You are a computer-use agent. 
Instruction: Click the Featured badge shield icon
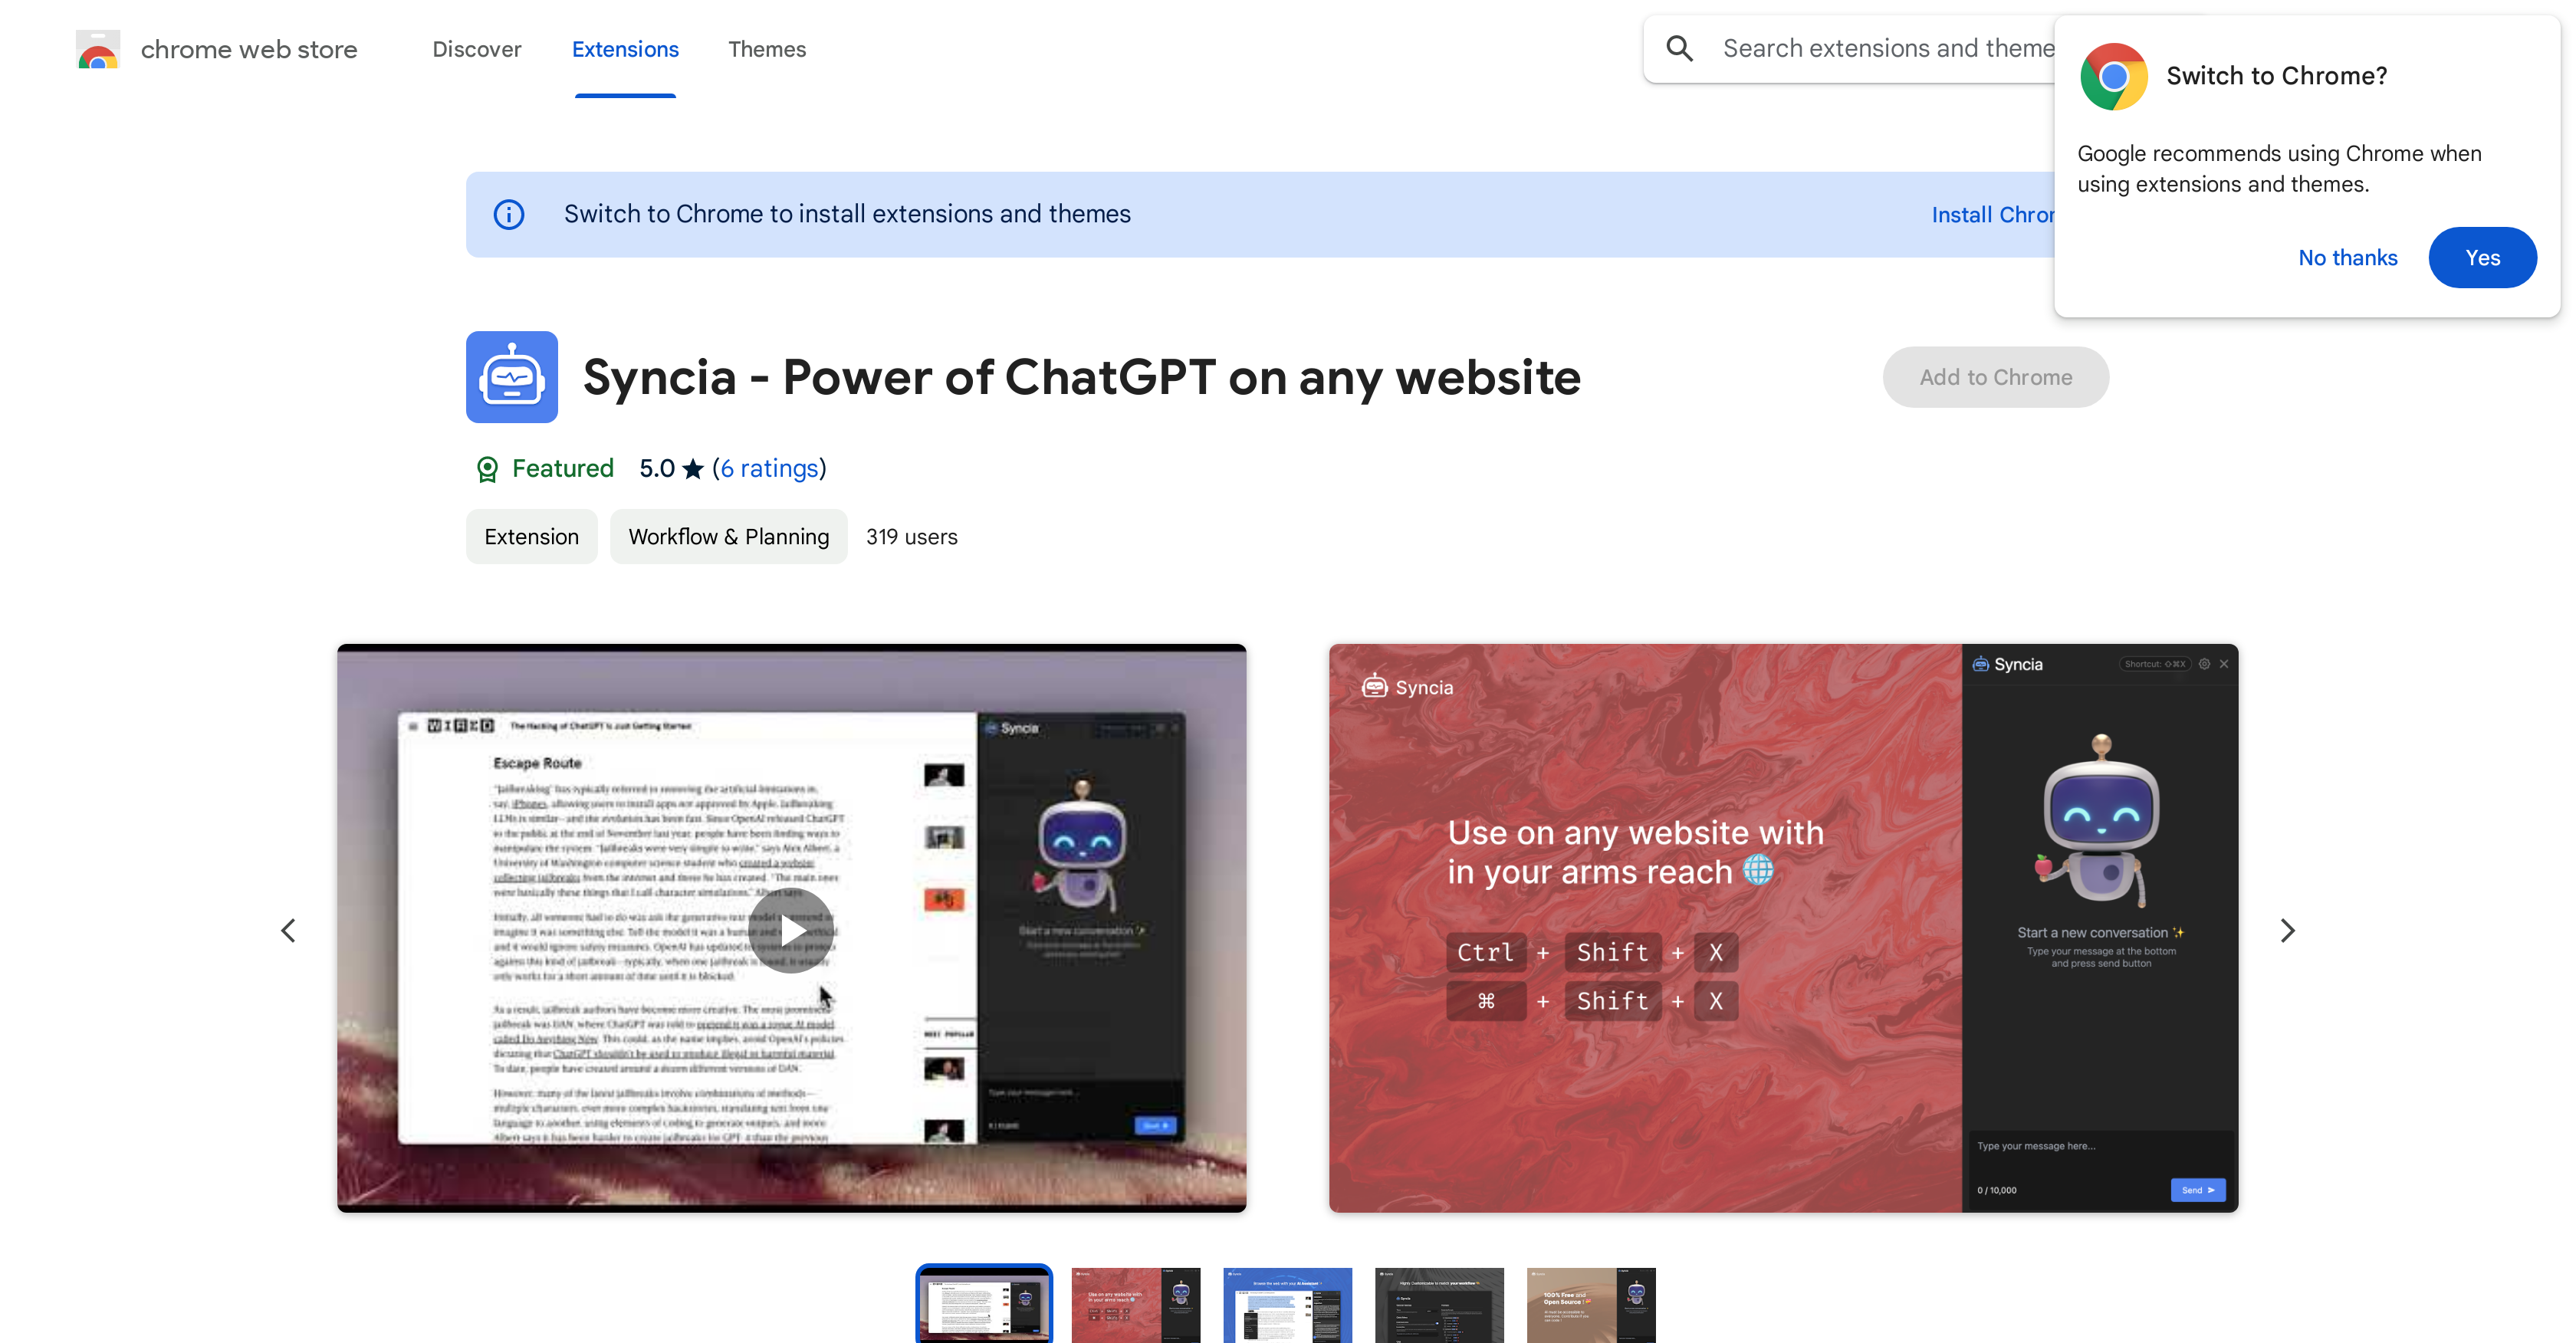pyautogui.click(x=488, y=468)
